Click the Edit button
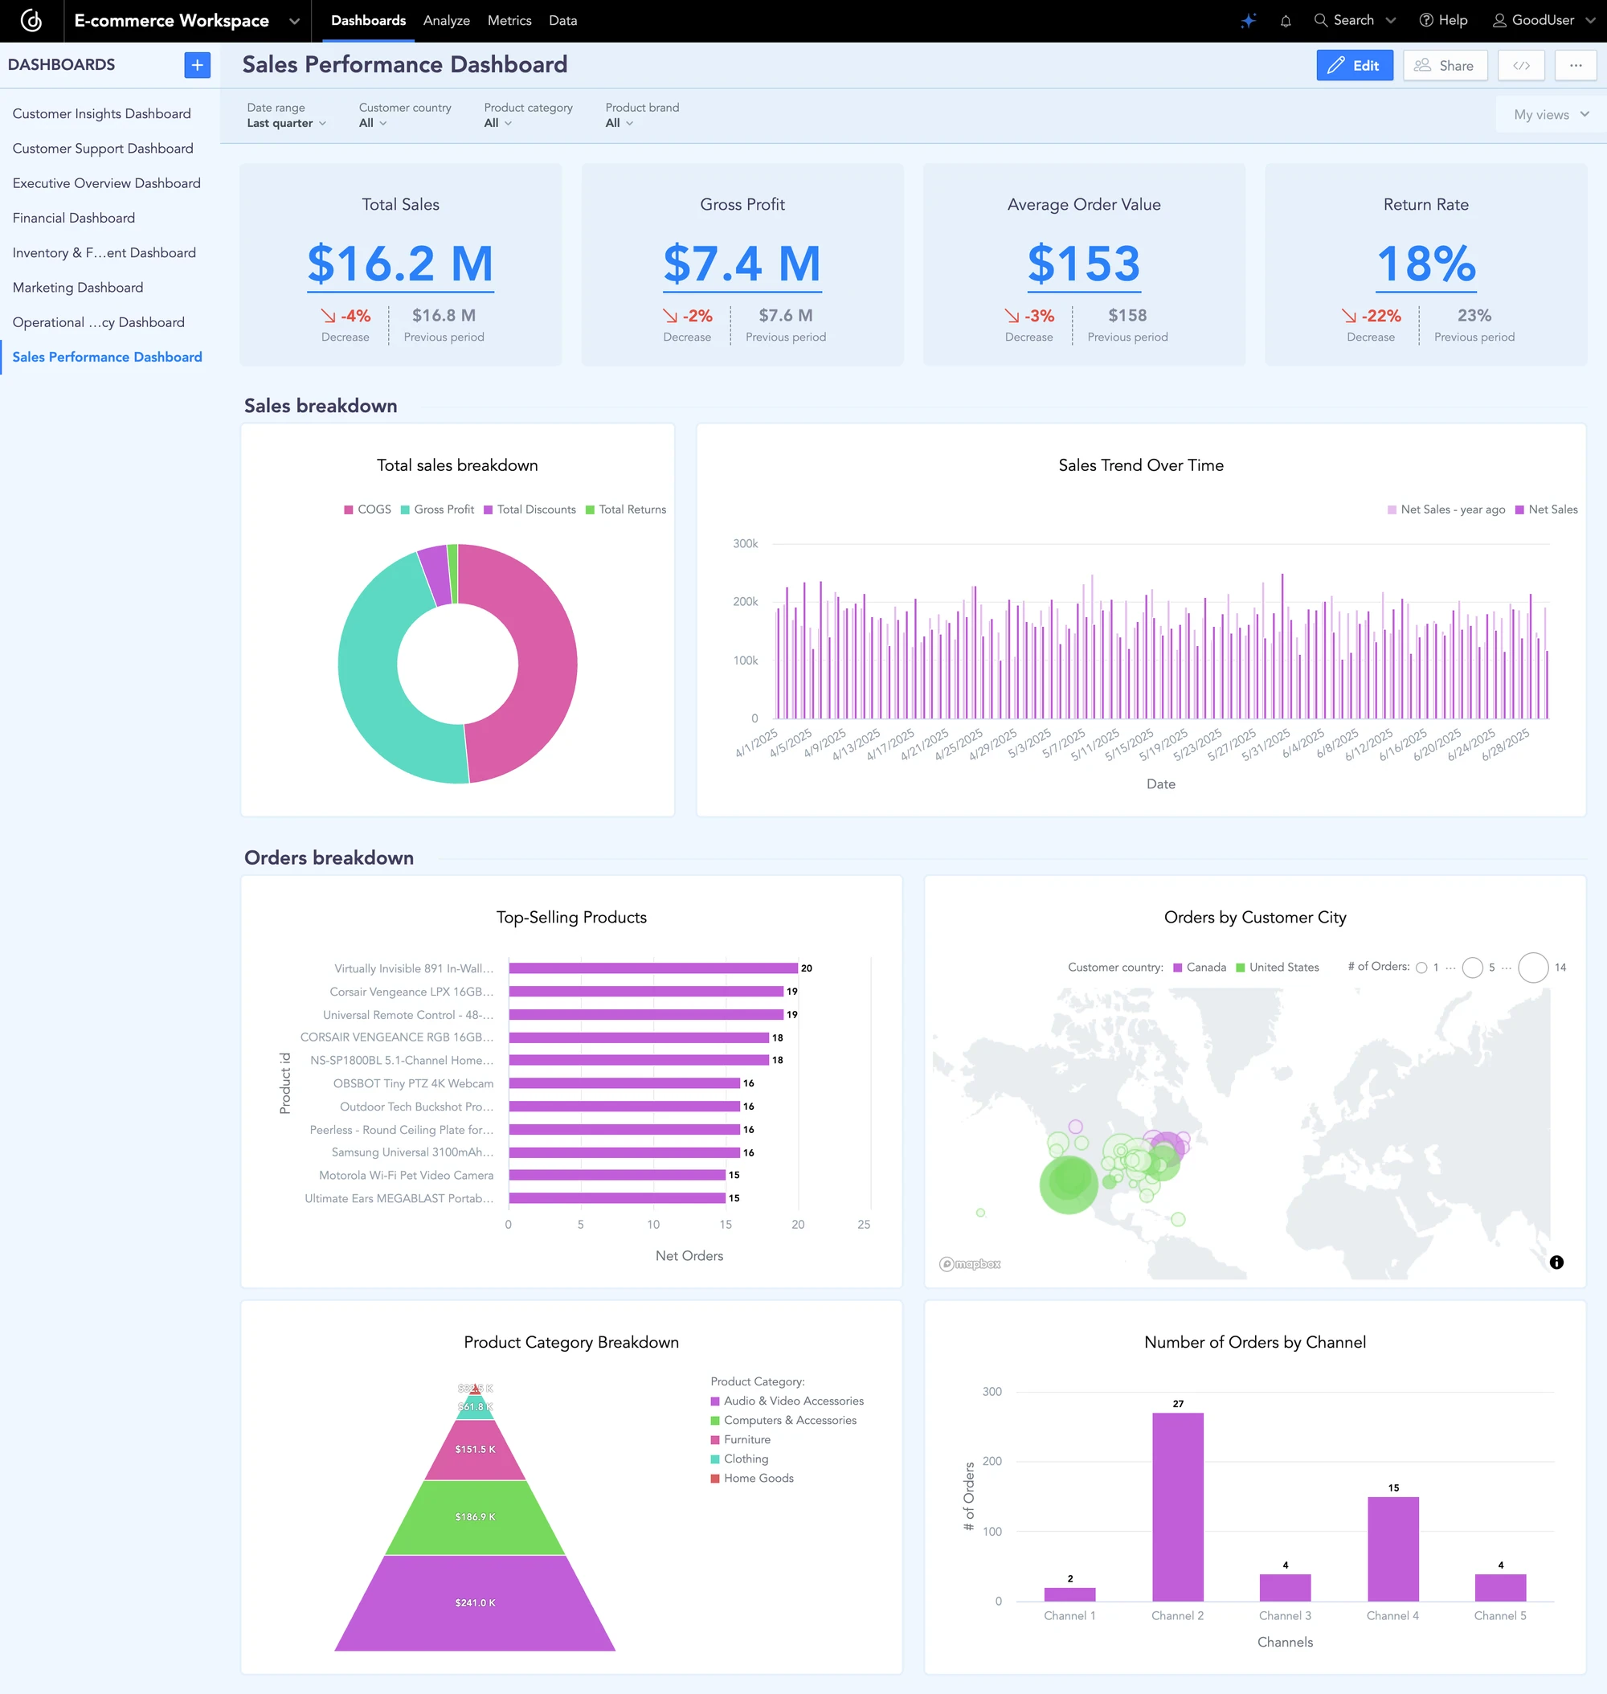This screenshot has height=1694, width=1607. (x=1355, y=65)
